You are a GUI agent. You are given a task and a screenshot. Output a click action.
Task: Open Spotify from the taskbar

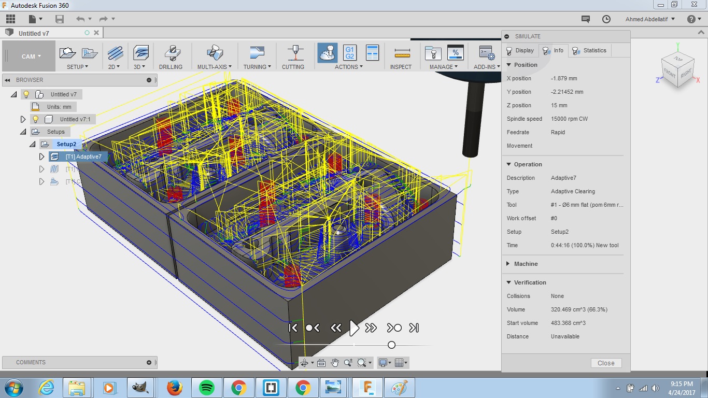(207, 388)
